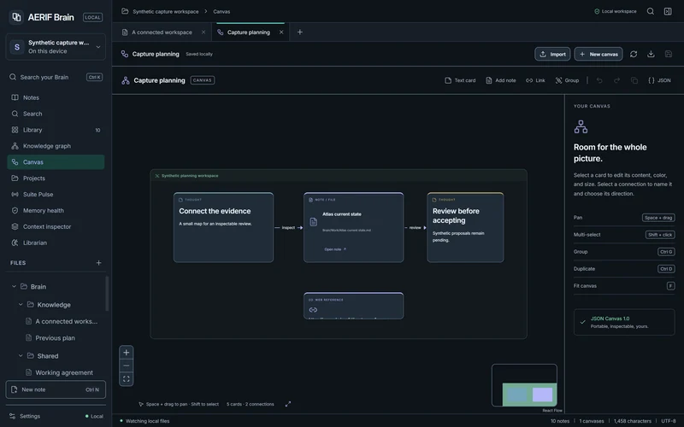Select the Atlas current state card

[x=354, y=227]
